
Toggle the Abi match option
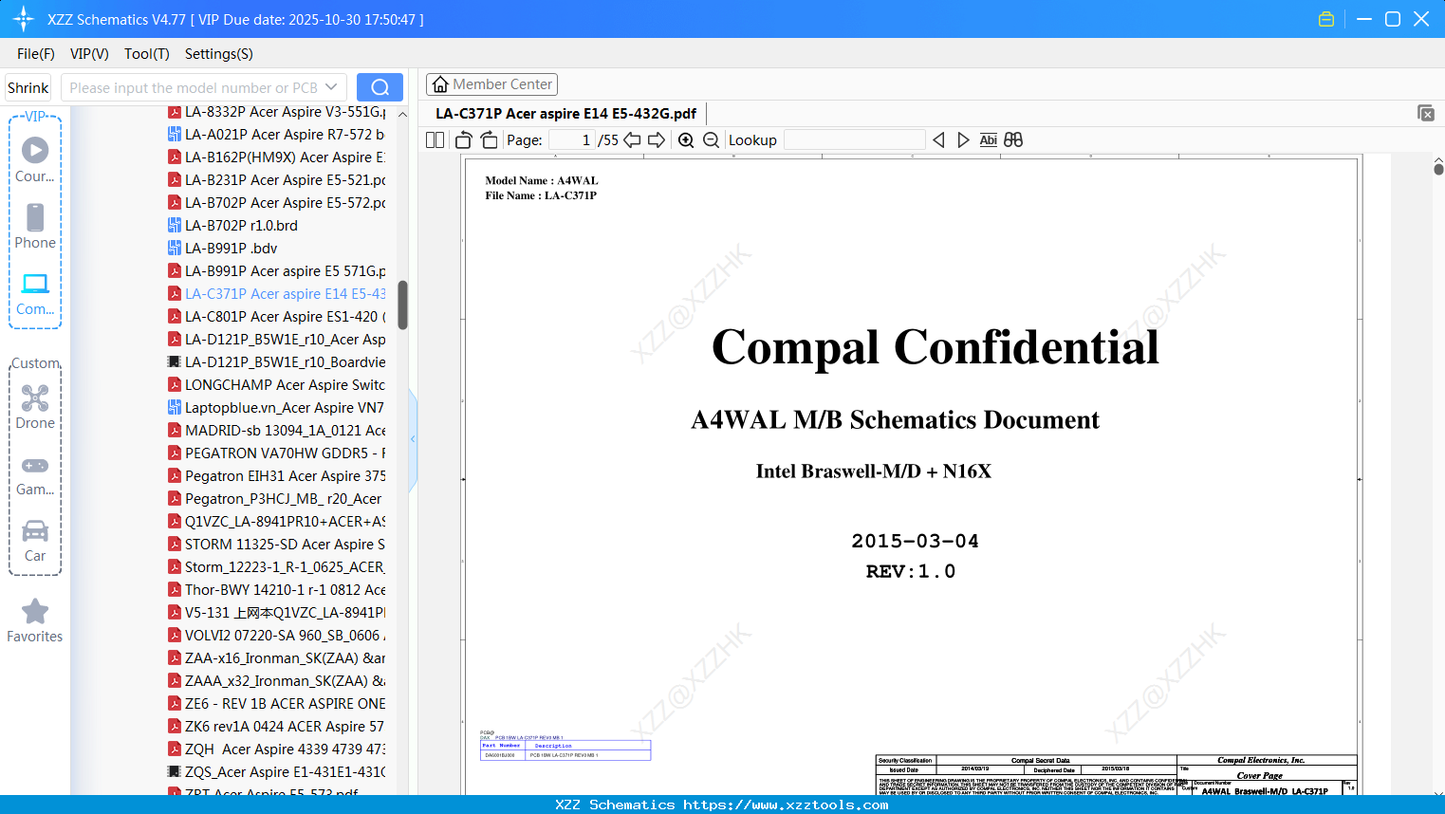[x=989, y=140]
